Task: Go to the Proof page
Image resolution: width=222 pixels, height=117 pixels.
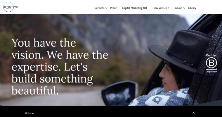Action: point(113,8)
